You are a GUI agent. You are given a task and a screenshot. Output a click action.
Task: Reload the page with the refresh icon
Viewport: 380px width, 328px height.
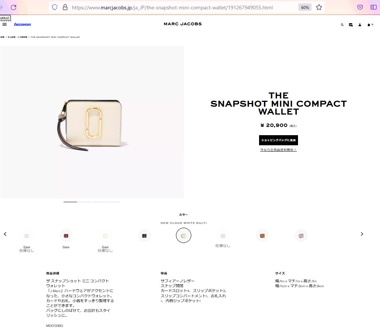(13, 7)
